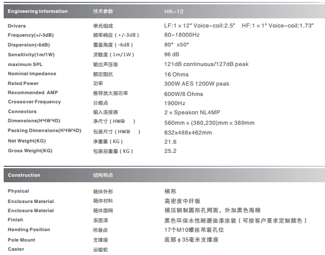Select the Pole Mount label
325x255 pixels.
tap(21, 240)
